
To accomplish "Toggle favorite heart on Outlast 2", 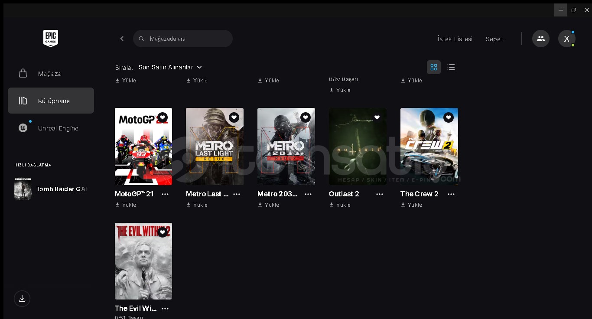I will (x=377, y=117).
